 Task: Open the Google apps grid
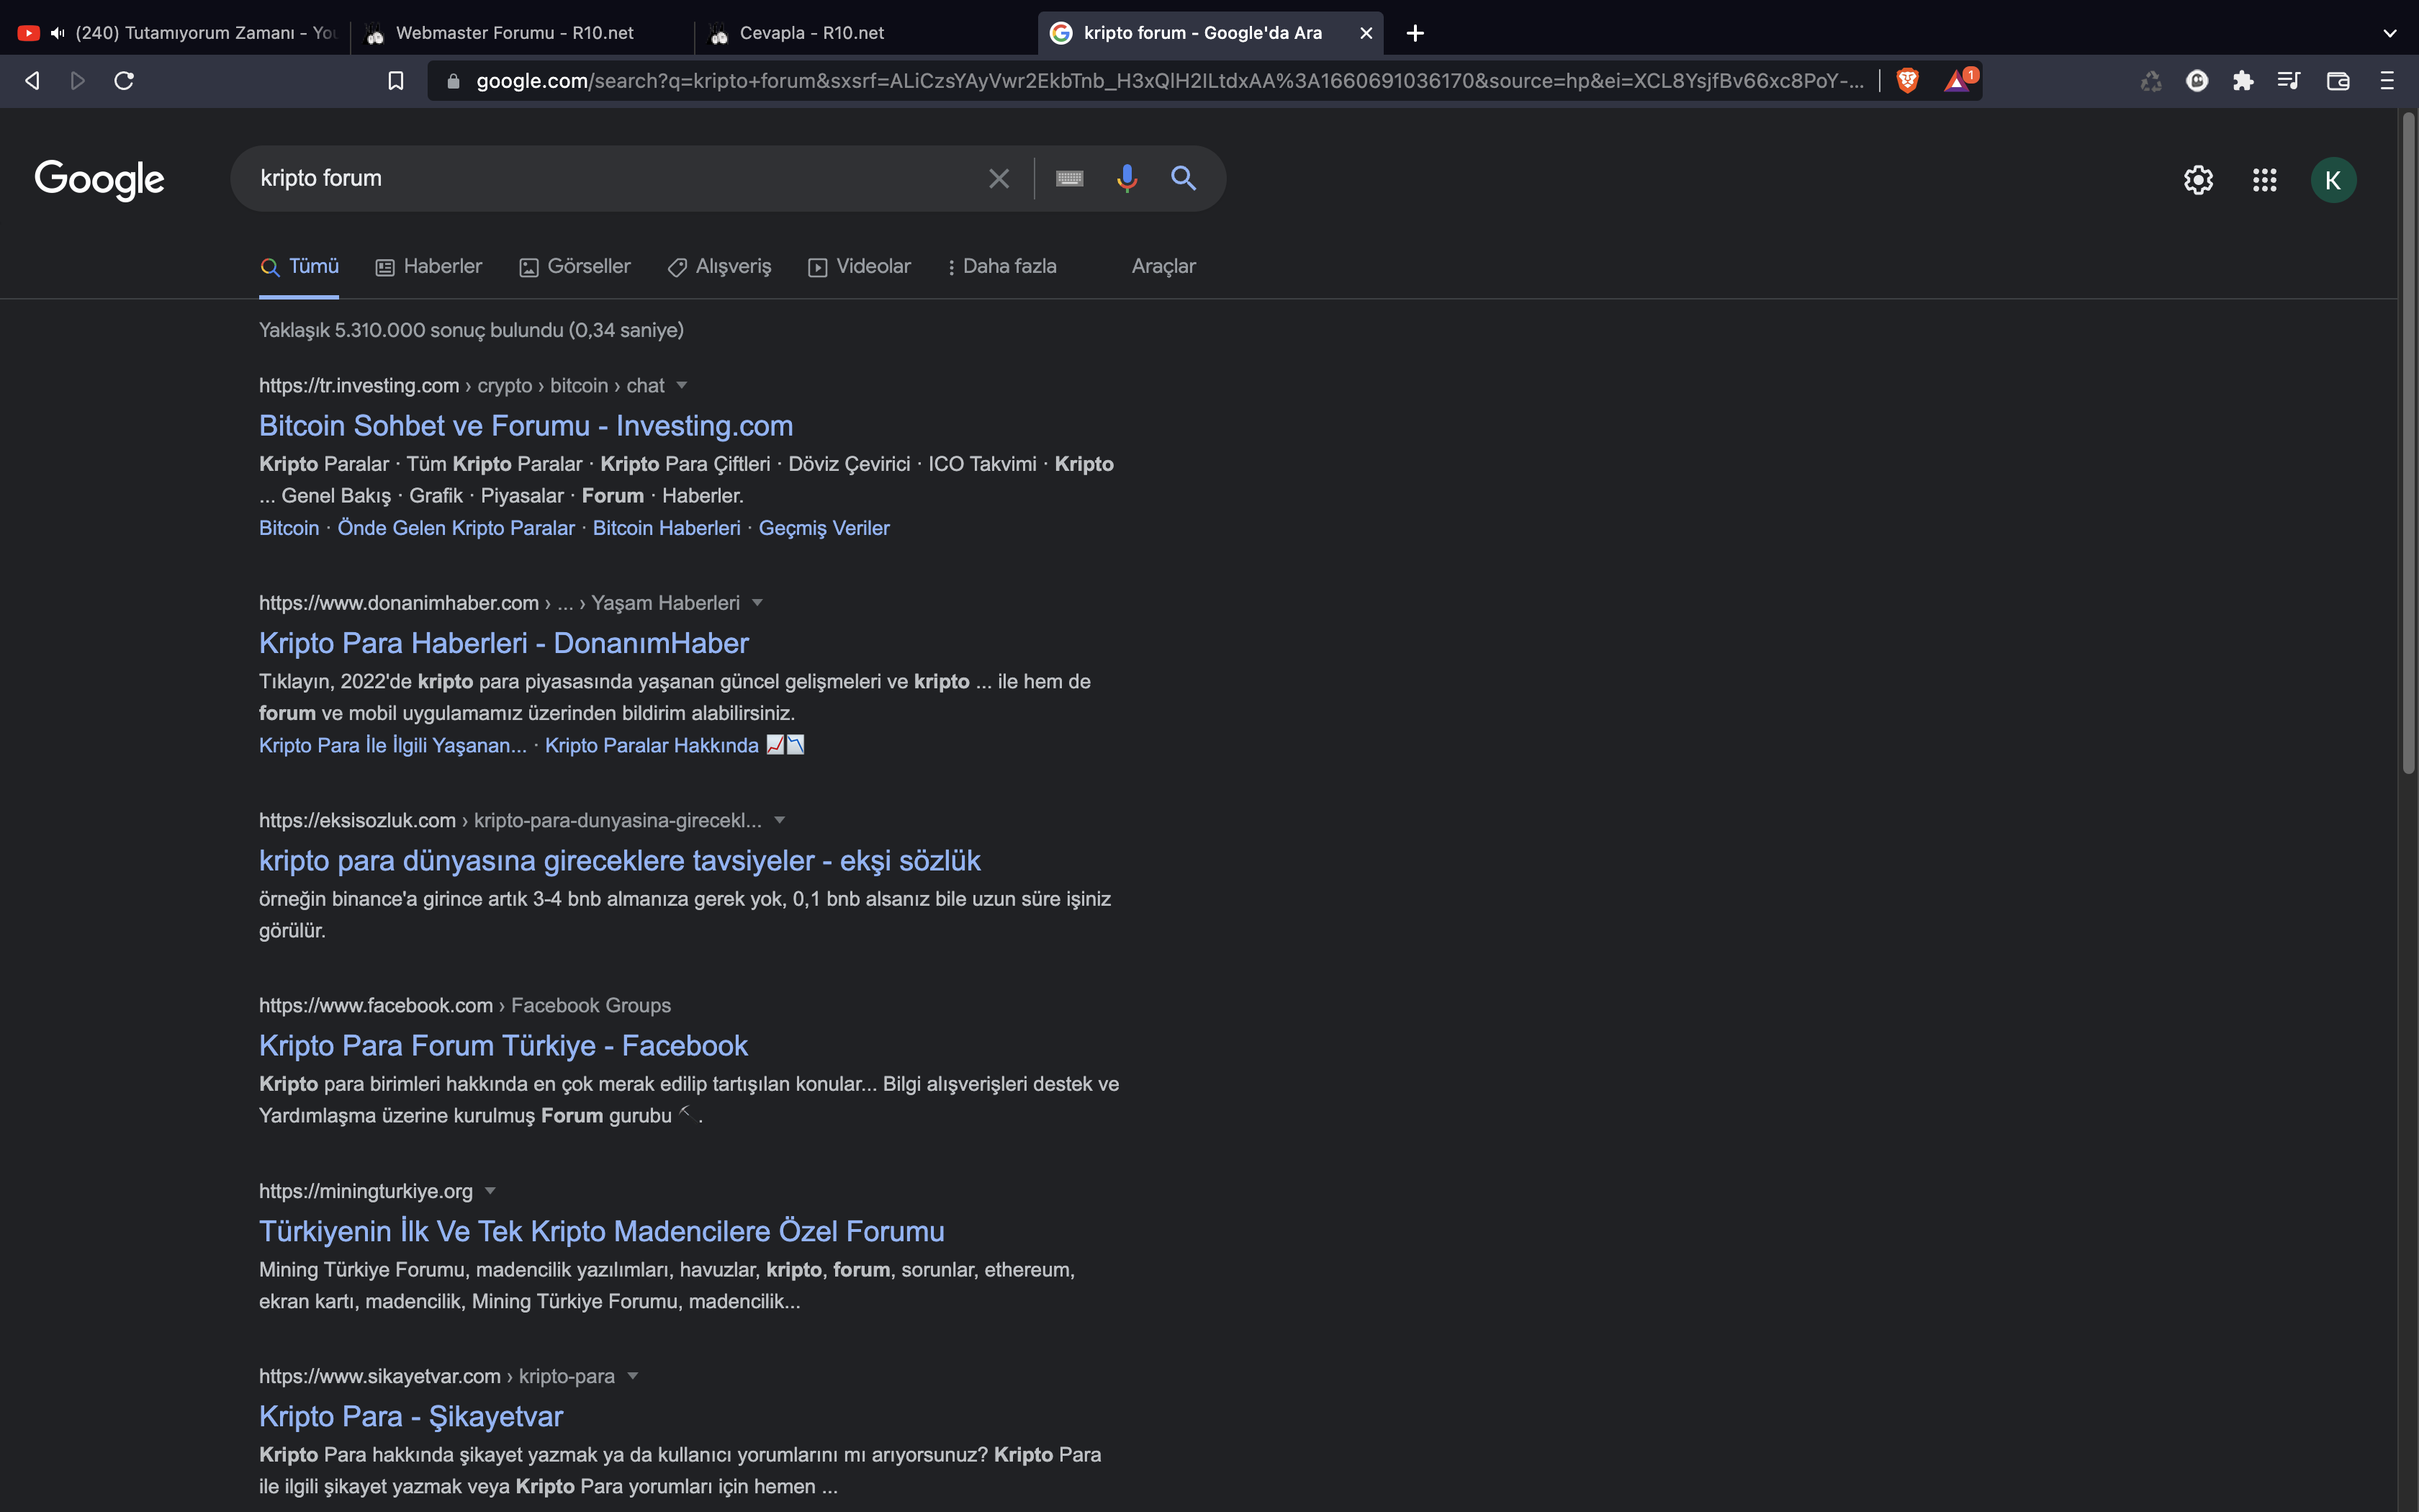[2264, 180]
